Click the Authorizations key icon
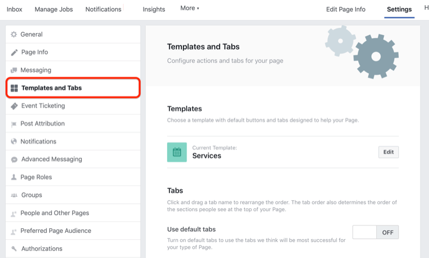Viewport: 429px width, 258px height. [14, 249]
